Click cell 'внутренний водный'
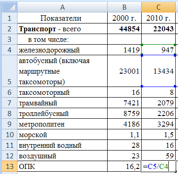The width and height of the screenshot is (178, 174). (x=62, y=145)
